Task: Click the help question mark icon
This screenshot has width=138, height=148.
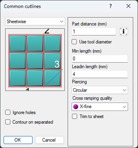Action: [x=111, y=6]
